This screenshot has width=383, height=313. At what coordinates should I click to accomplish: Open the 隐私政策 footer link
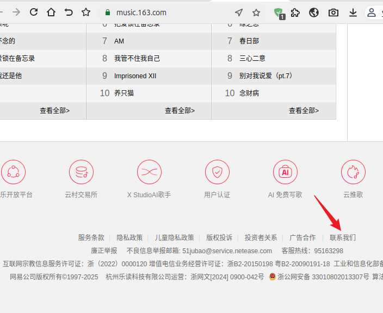click(129, 237)
